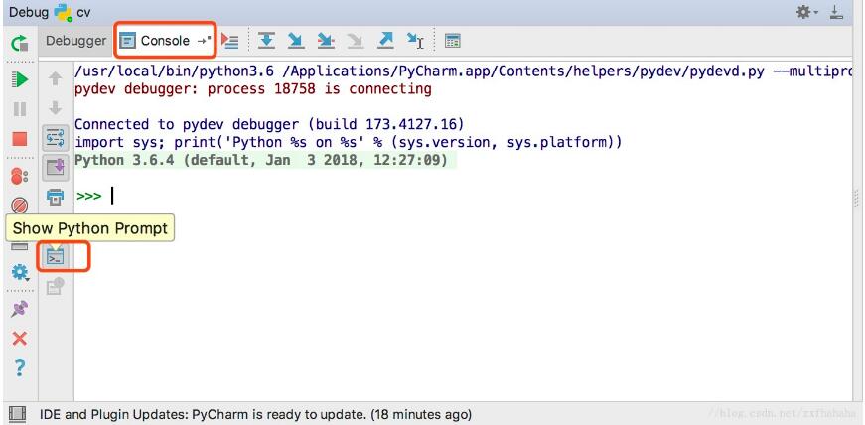Click greyed Force Step Into icon
Image resolution: width=865 pixels, height=425 pixels.
[356, 41]
